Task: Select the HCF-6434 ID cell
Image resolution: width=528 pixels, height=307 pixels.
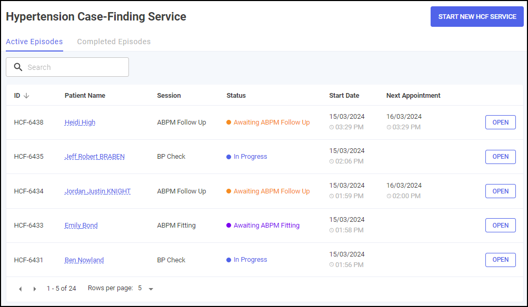Action: pos(28,191)
